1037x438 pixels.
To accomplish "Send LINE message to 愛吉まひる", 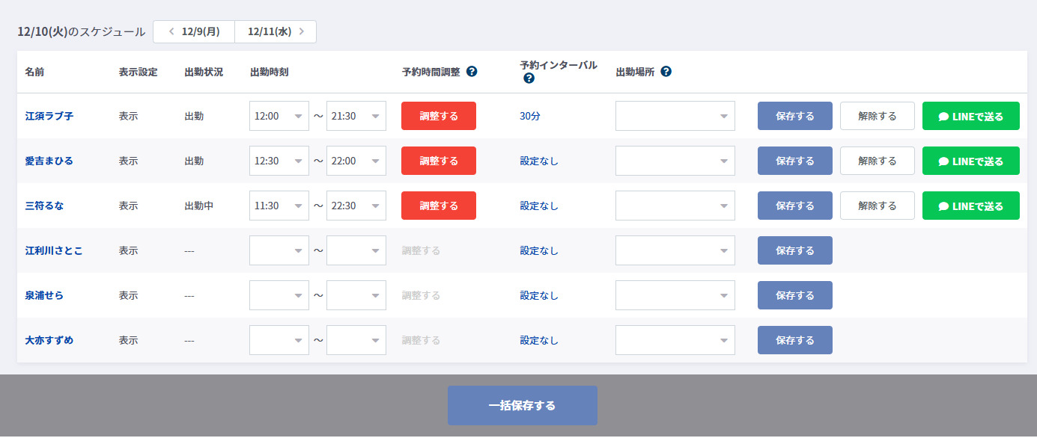I will click(x=970, y=161).
